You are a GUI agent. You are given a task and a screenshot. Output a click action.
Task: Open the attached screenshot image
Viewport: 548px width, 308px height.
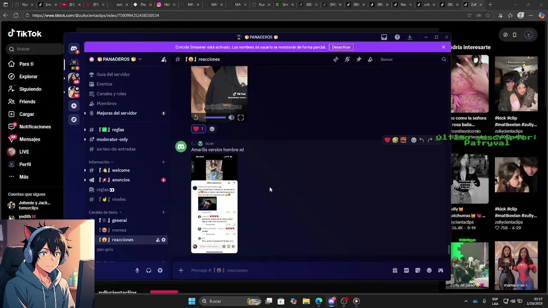(x=214, y=204)
